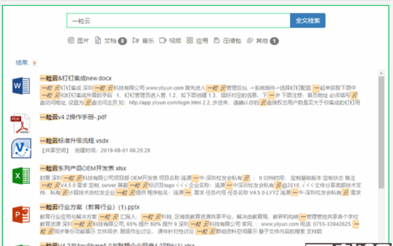Viewport: 393px width, 246px height.
Task: Open 一粒云系列产品OEM开发表.xlsx title
Action: pos(83,168)
